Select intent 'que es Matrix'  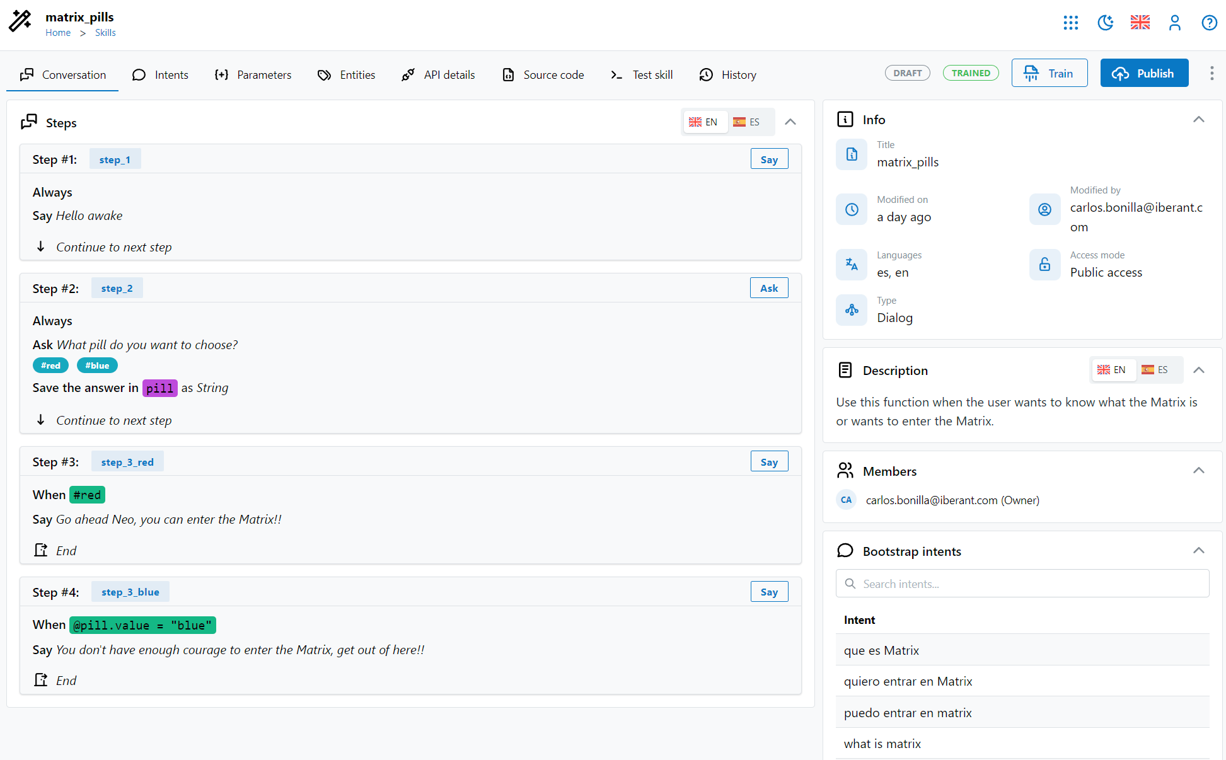(1022, 650)
